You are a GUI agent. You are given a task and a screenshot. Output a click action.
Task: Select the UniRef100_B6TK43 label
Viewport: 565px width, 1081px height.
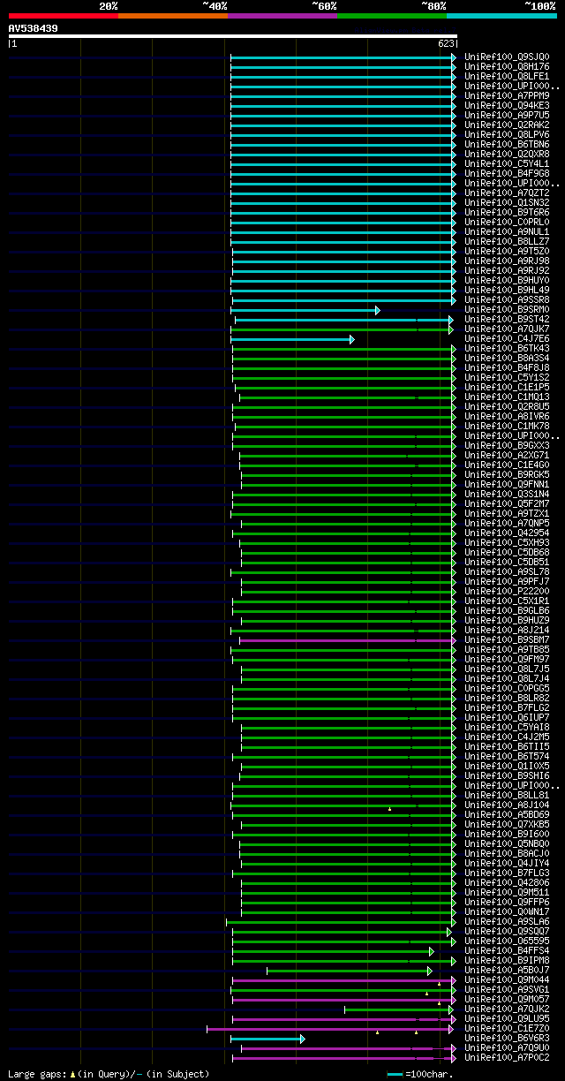[507, 349]
